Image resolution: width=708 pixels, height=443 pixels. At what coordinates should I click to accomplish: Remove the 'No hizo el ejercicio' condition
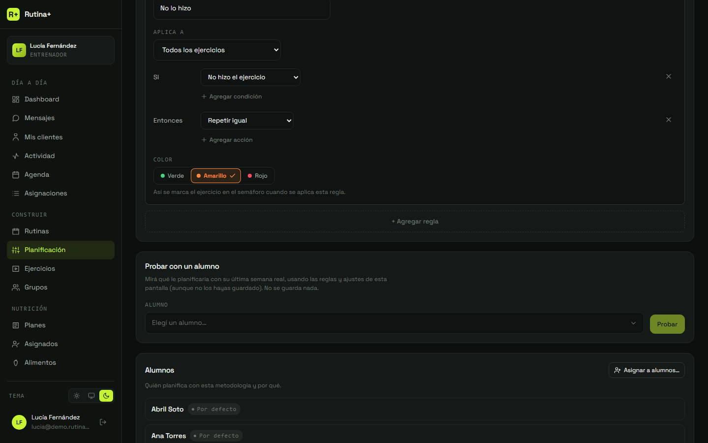pyautogui.click(x=669, y=76)
